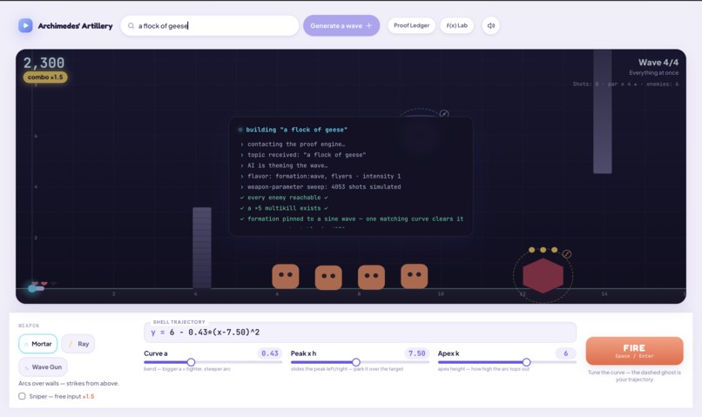This screenshot has height=417, width=702.
Task: Click the red hexagon enemy
Action: coord(543,275)
